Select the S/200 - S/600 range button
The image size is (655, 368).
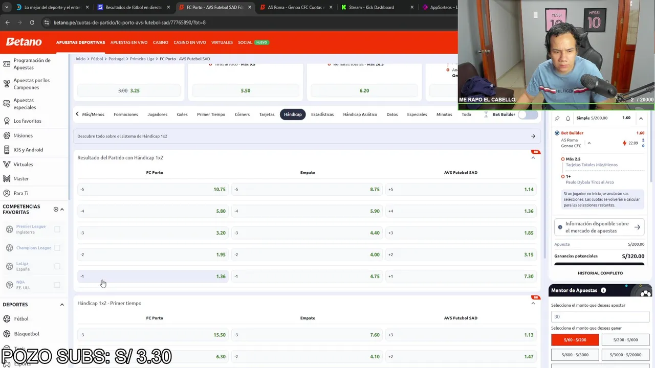point(625,340)
